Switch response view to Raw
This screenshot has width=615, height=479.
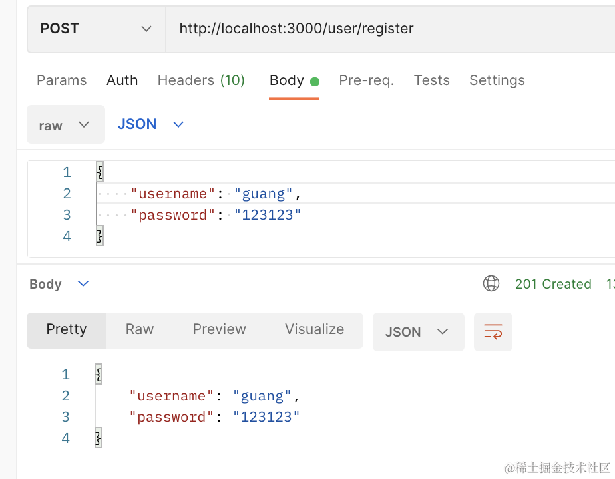click(x=140, y=329)
